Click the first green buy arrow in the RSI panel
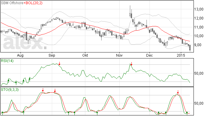208x116 pixels. tap(8, 81)
